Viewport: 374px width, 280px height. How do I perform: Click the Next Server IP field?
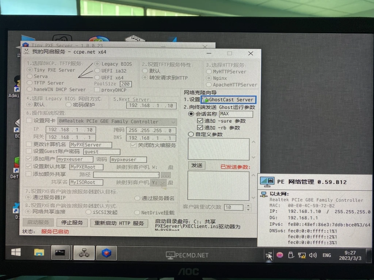point(152,106)
